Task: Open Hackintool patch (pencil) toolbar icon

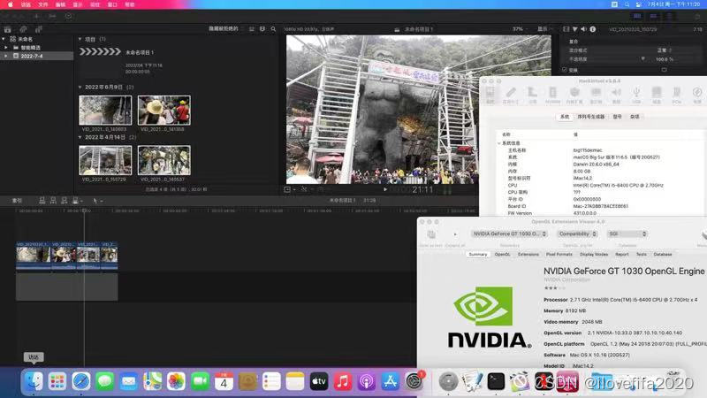Action: click(x=511, y=95)
